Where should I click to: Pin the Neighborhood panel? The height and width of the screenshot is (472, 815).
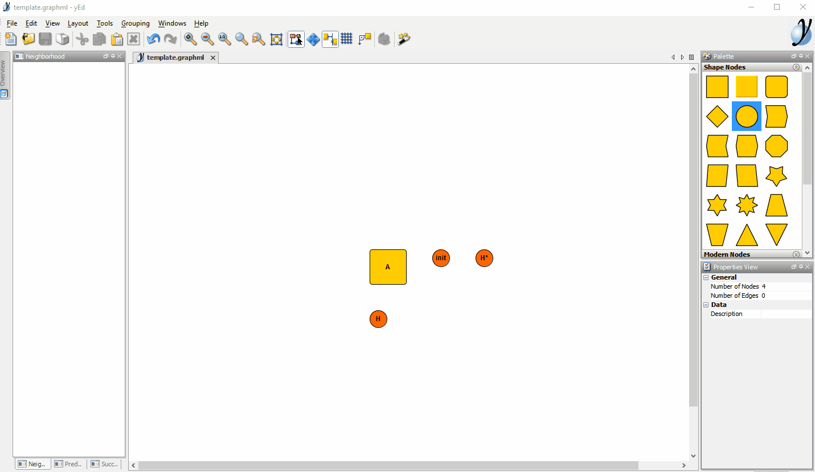112,56
